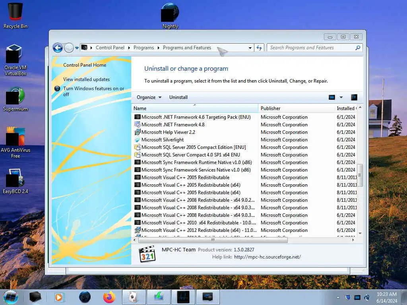The image size is (407, 305).
Task: Click the Microsoft Silverlight program icon
Action: [x=137, y=139]
